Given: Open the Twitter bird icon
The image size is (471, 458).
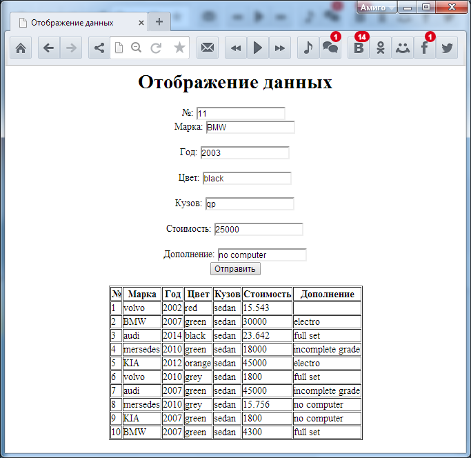Looking at the screenshot, I should pyautogui.click(x=447, y=48).
